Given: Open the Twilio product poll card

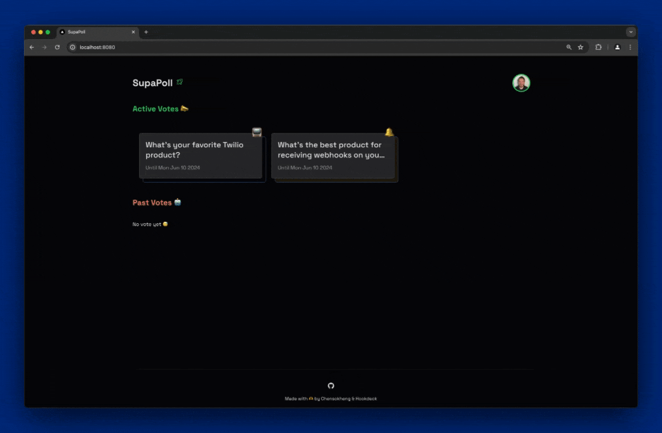Looking at the screenshot, I should tap(200, 156).
